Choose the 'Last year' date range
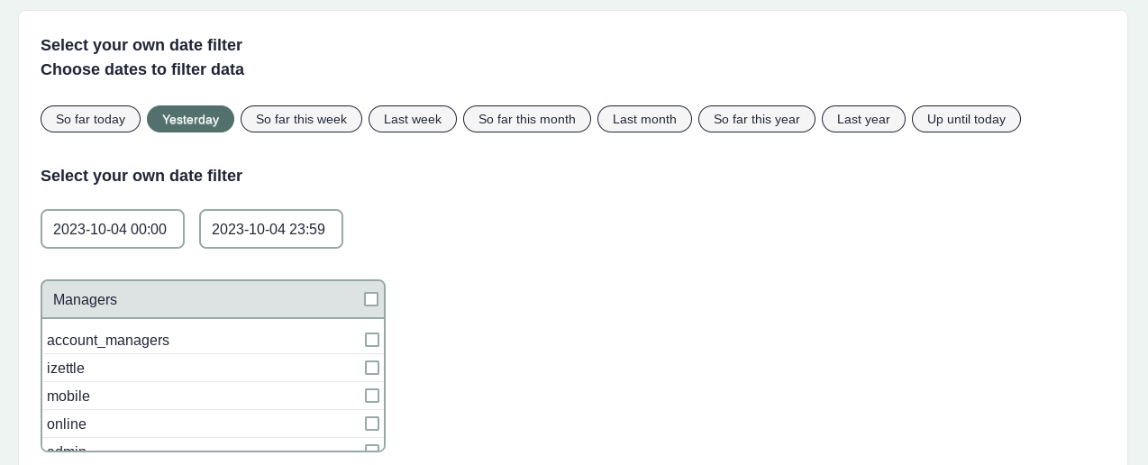 pos(862,119)
